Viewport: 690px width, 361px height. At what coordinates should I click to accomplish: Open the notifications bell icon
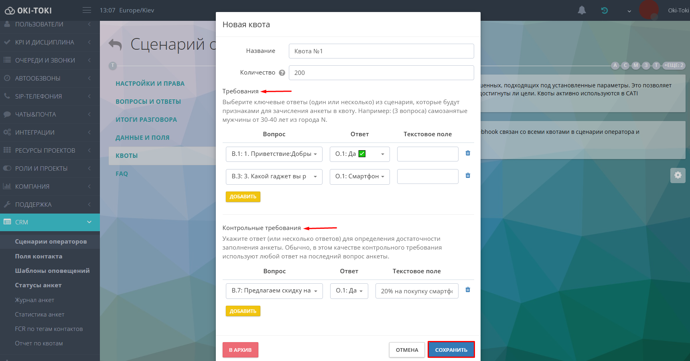tap(582, 10)
